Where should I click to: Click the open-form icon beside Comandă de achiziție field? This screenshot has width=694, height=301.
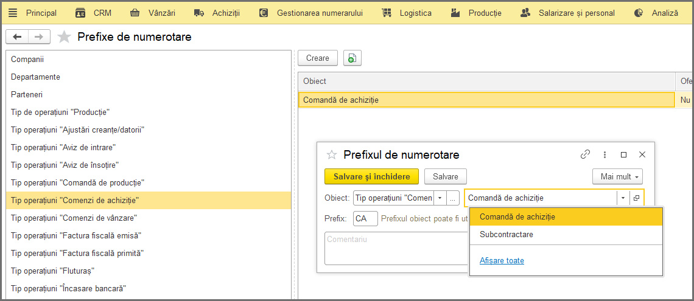[x=636, y=198]
